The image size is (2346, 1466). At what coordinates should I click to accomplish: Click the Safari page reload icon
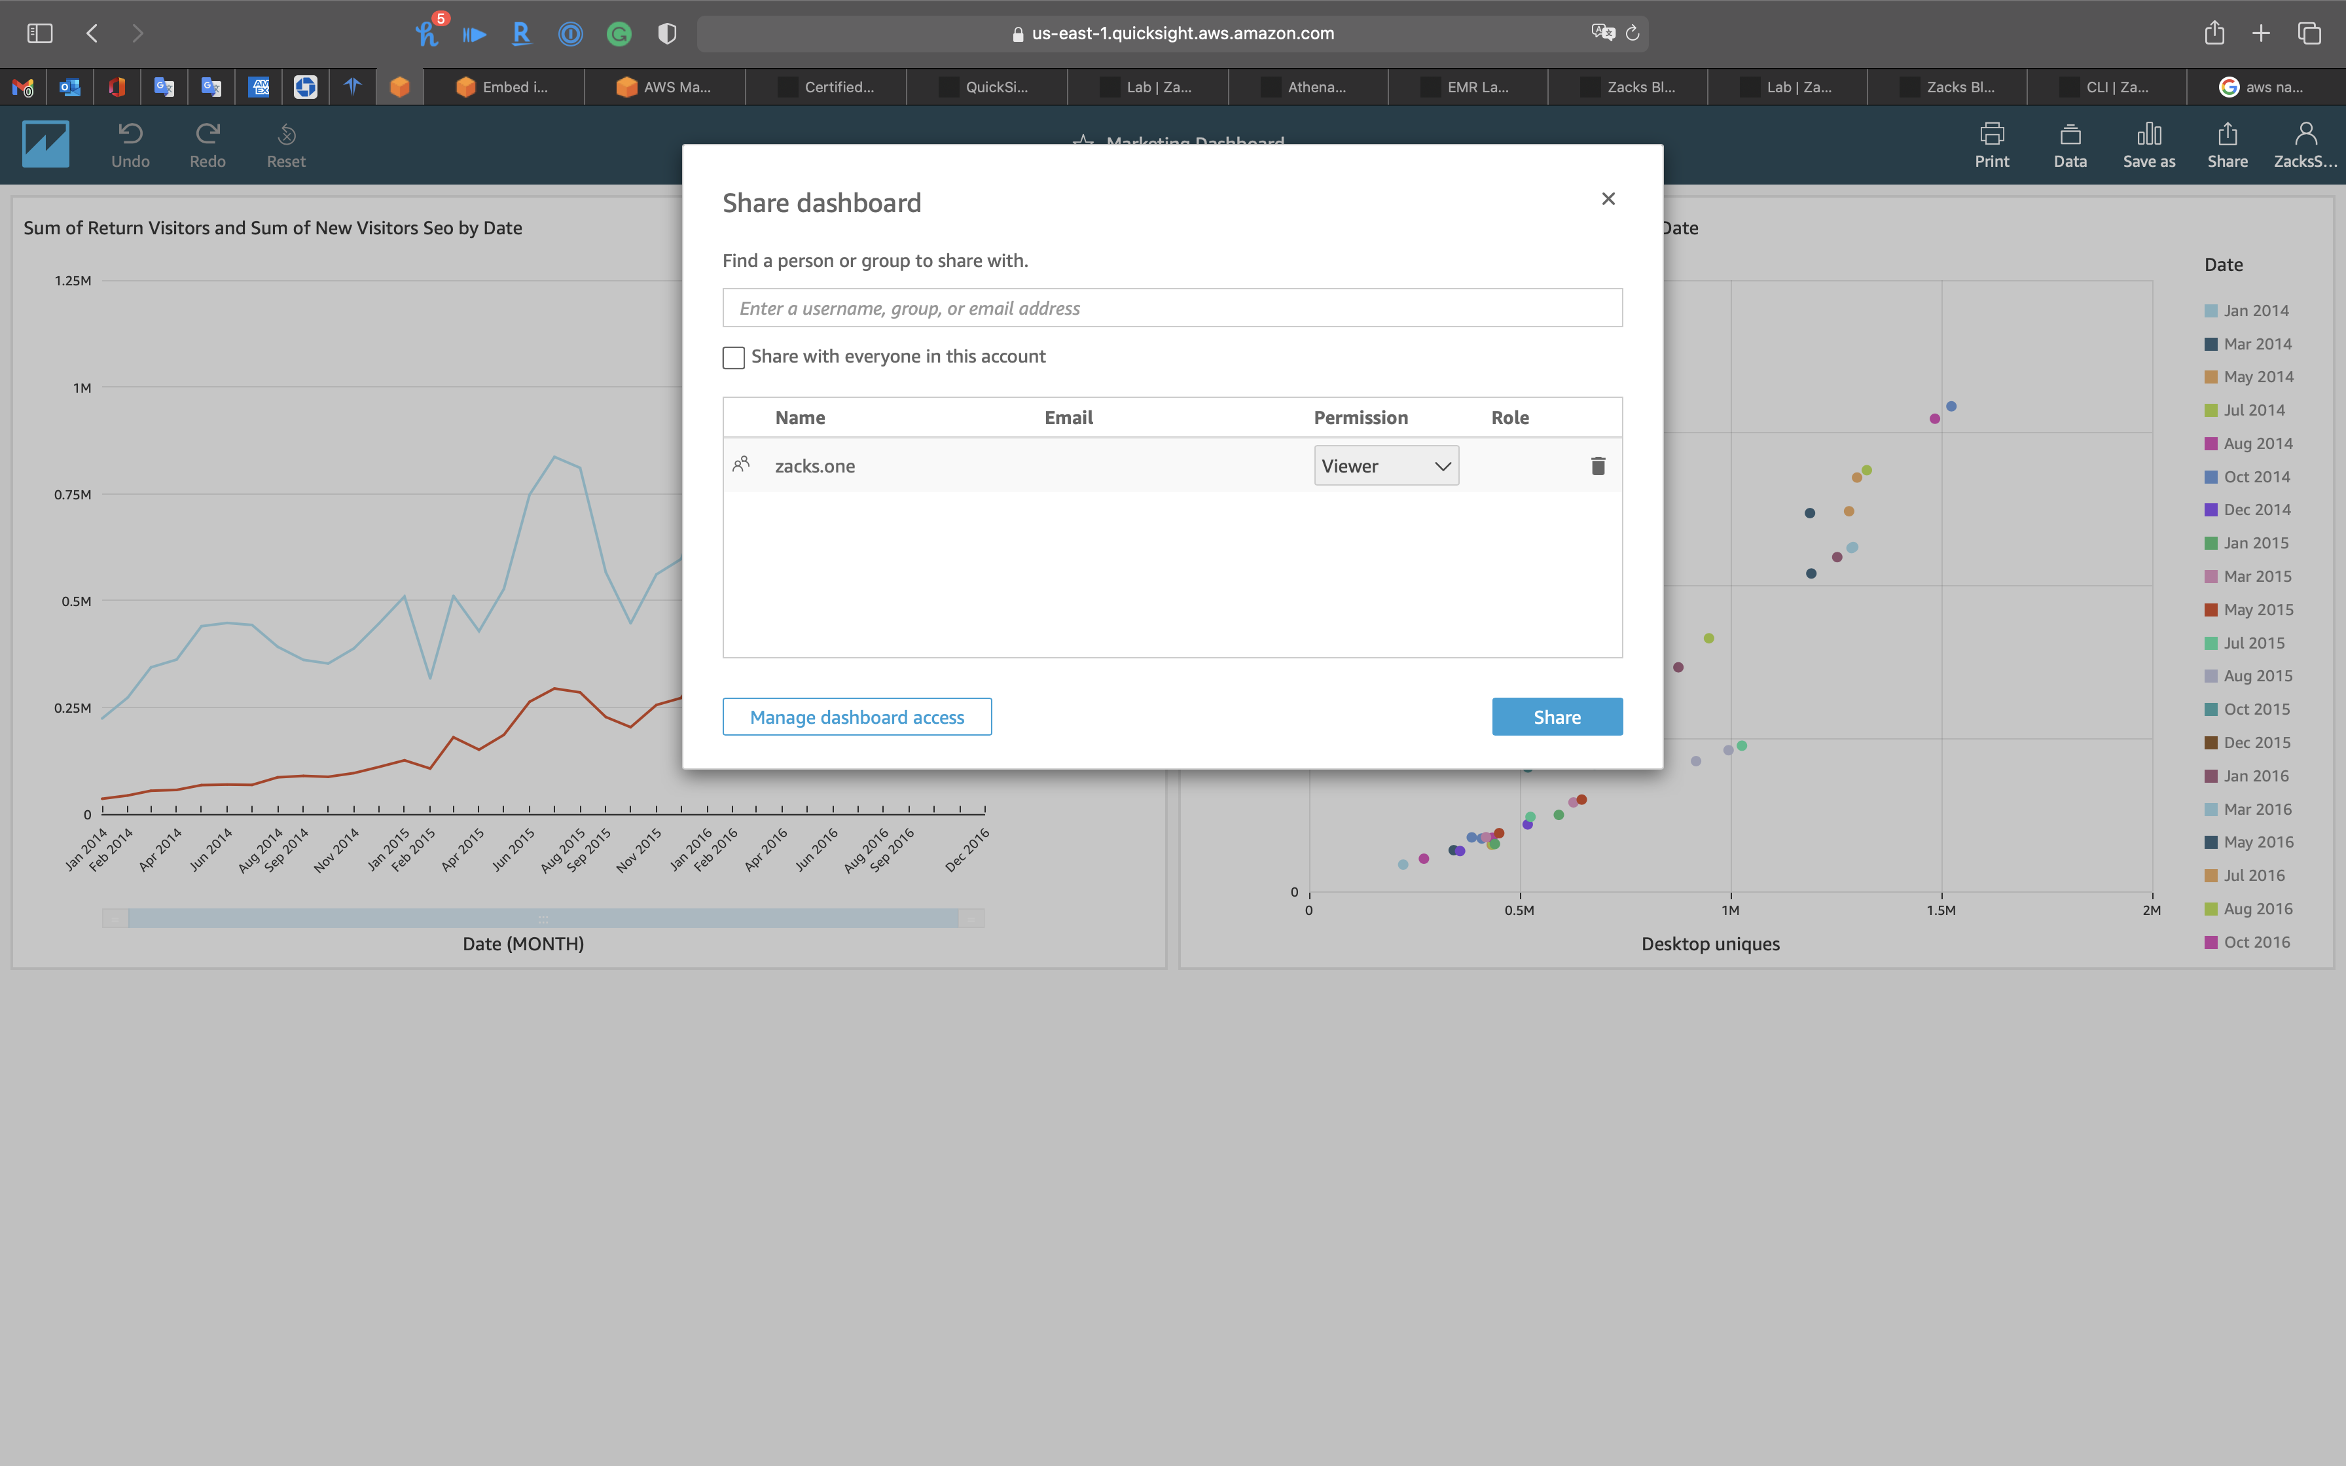click(1633, 33)
